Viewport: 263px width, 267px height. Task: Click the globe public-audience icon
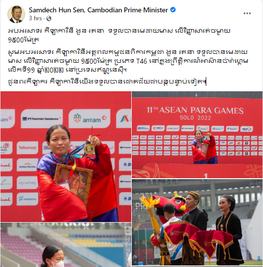[x=49, y=18]
